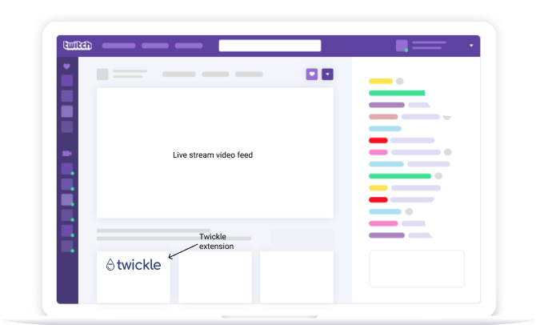Image resolution: width=540 pixels, height=325 pixels.
Task: Click the twickle extension panel
Action: click(x=134, y=277)
